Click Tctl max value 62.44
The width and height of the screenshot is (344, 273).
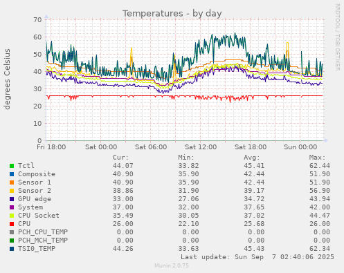[320, 166]
